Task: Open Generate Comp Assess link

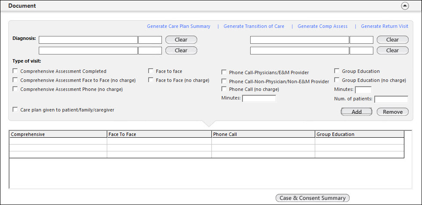Action: [x=323, y=26]
